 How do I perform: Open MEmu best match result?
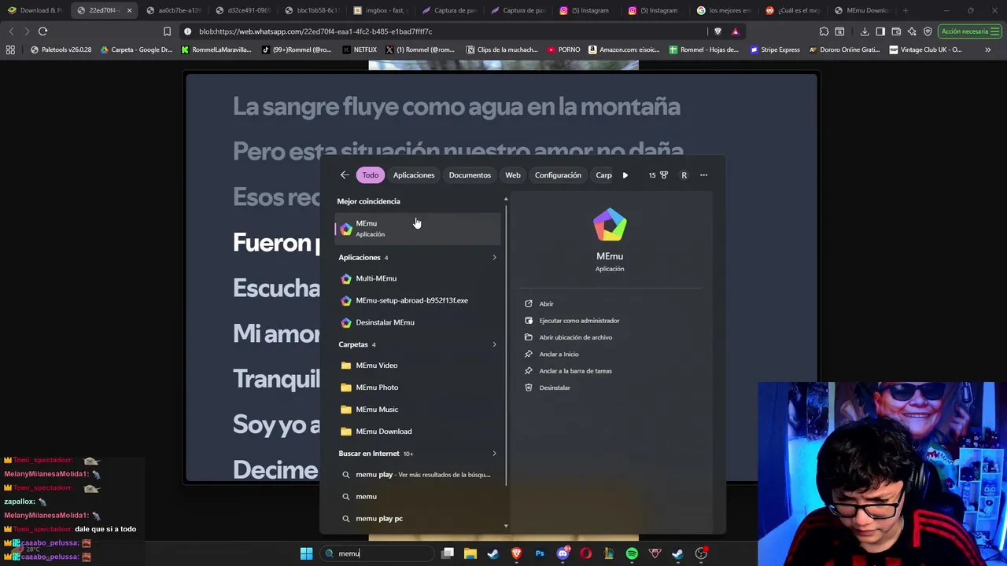417,228
